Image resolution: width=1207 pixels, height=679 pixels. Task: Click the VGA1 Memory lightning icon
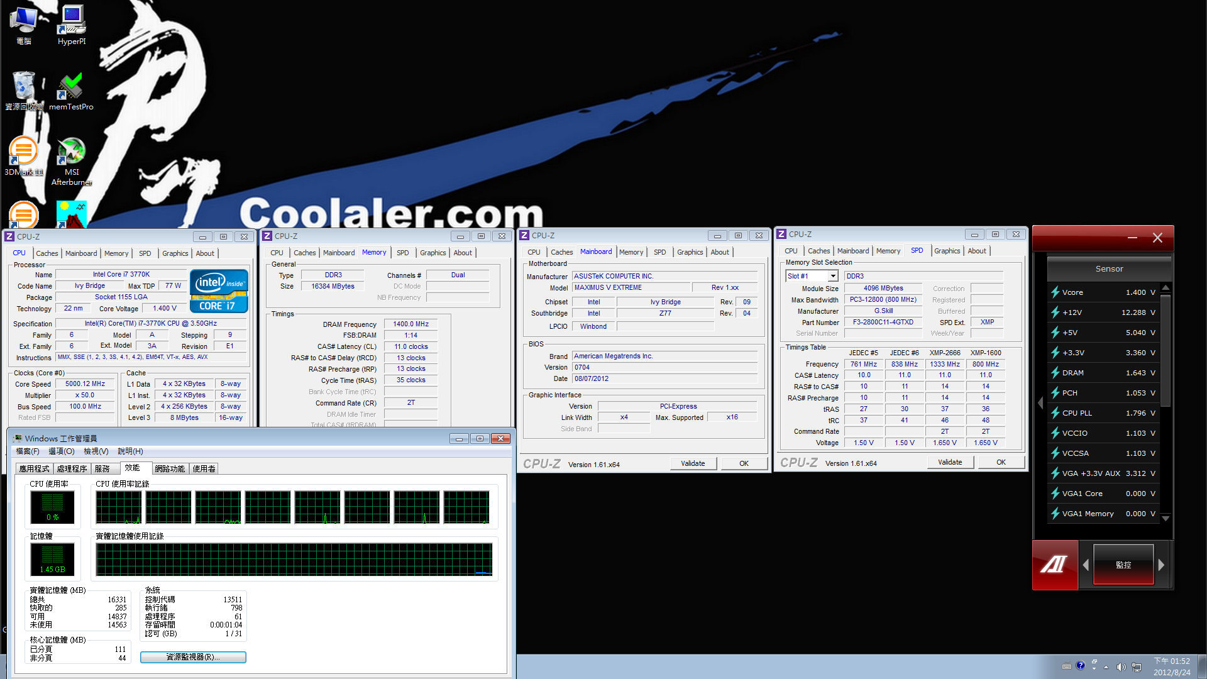(1055, 514)
